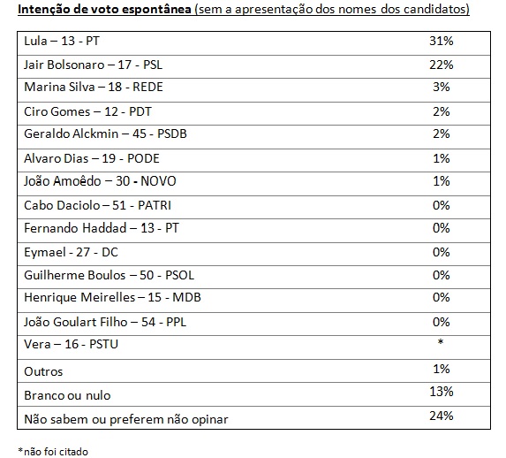Image resolution: width=506 pixels, height=458 pixels.
Task: Click 'Henrique Meirelles – 15 - MDB' text
Action: pos(113,297)
